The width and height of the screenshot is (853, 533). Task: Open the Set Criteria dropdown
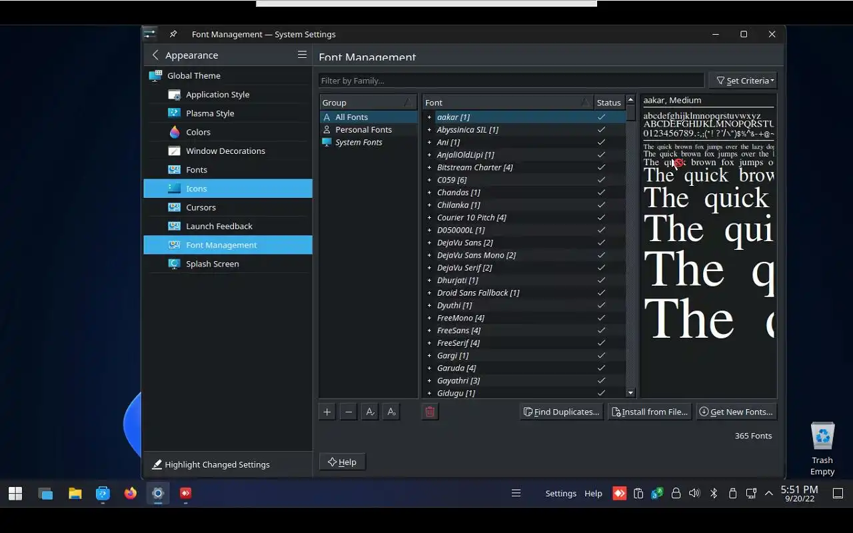click(743, 81)
